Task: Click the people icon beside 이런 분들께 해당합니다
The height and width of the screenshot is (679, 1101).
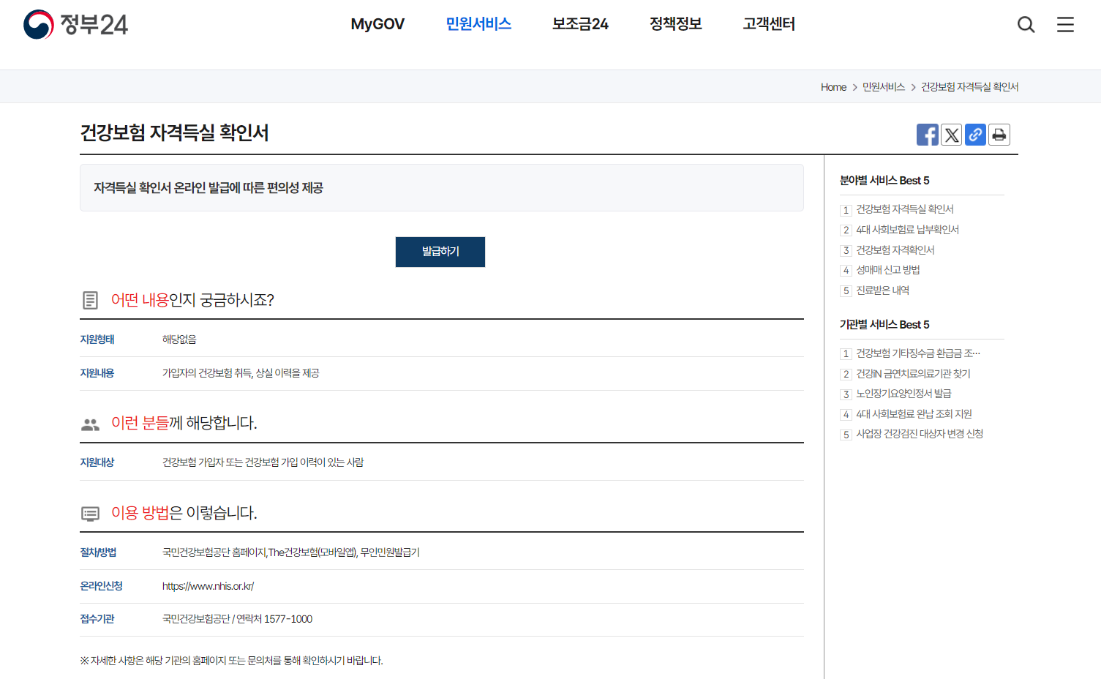Action: [90, 423]
